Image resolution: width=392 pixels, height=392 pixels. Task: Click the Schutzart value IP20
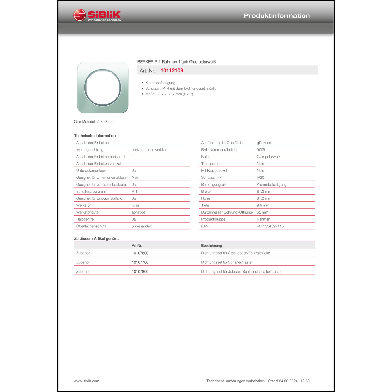(x=260, y=177)
